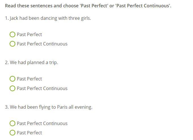
Task: Select 'Past Perfect' radio for question 1
Action: (x=12, y=34)
